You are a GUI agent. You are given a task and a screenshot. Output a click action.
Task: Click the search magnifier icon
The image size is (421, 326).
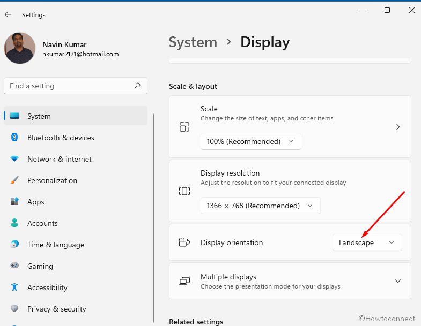137,86
